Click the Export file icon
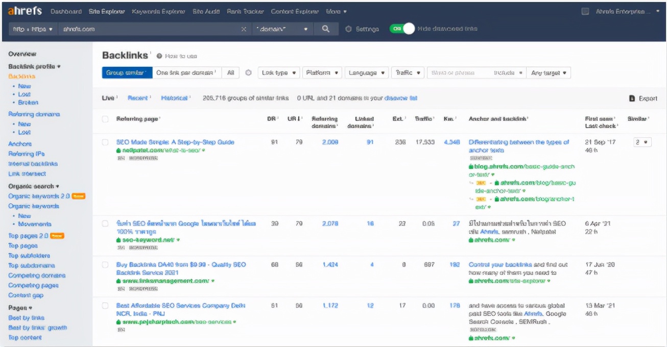Image resolution: width=667 pixels, height=347 pixels. click(632, 98)
